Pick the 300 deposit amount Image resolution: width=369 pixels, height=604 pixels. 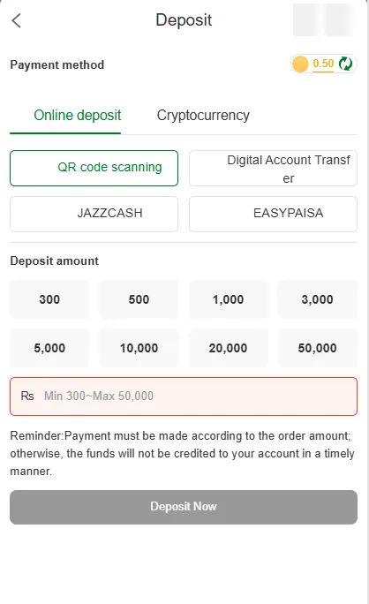pyautogui.click(x=49, y=299)
